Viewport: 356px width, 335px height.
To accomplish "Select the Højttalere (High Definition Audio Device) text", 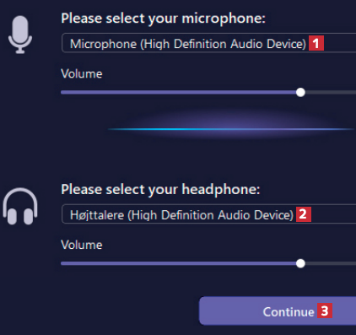I will pos(181,215).
